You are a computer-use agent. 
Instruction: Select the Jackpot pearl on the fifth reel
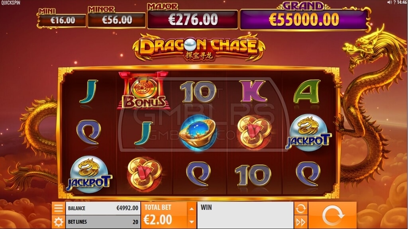coord(308,133)
